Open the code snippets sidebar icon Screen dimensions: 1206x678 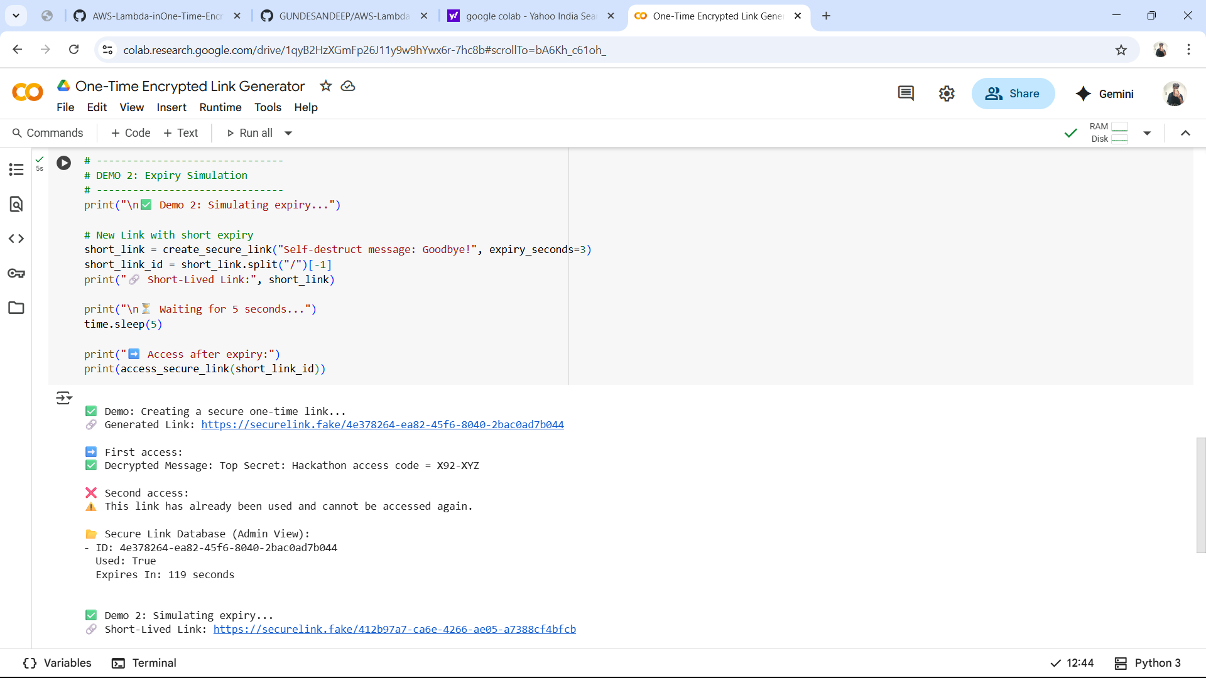[16, 239]
